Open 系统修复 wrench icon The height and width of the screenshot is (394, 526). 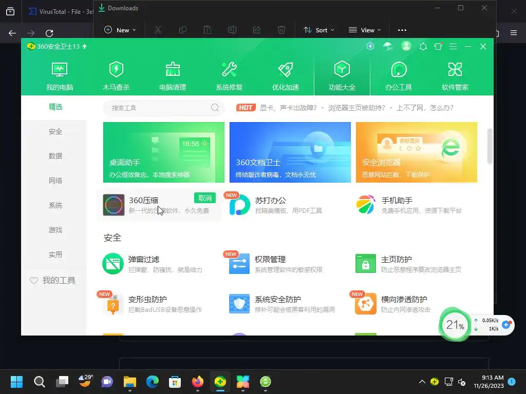point(229,76)
